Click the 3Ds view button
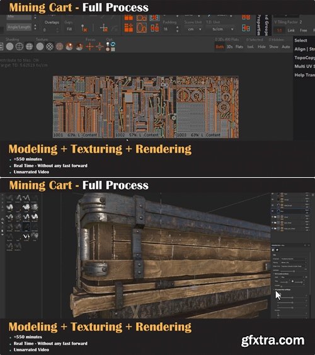The image size is (315, 355). point(230,47)
